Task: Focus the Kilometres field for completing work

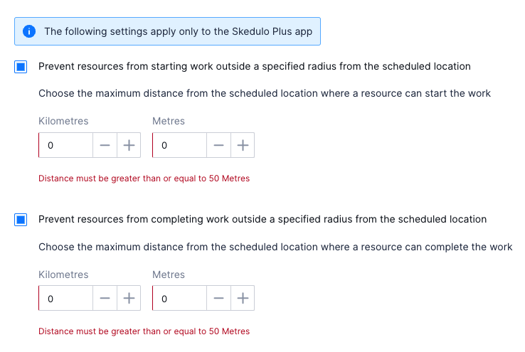Action: 66,299
